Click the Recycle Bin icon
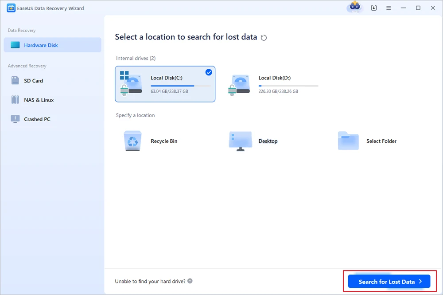Viewport: 443px width, 295px height. pyautogui.click(x=132, y=141)
